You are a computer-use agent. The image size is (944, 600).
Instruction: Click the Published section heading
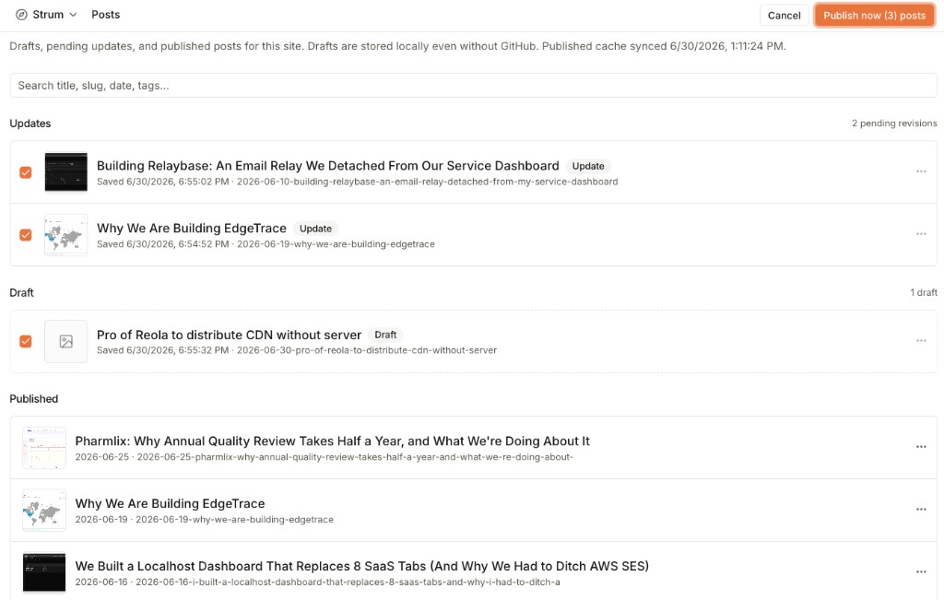click(34, 399)
